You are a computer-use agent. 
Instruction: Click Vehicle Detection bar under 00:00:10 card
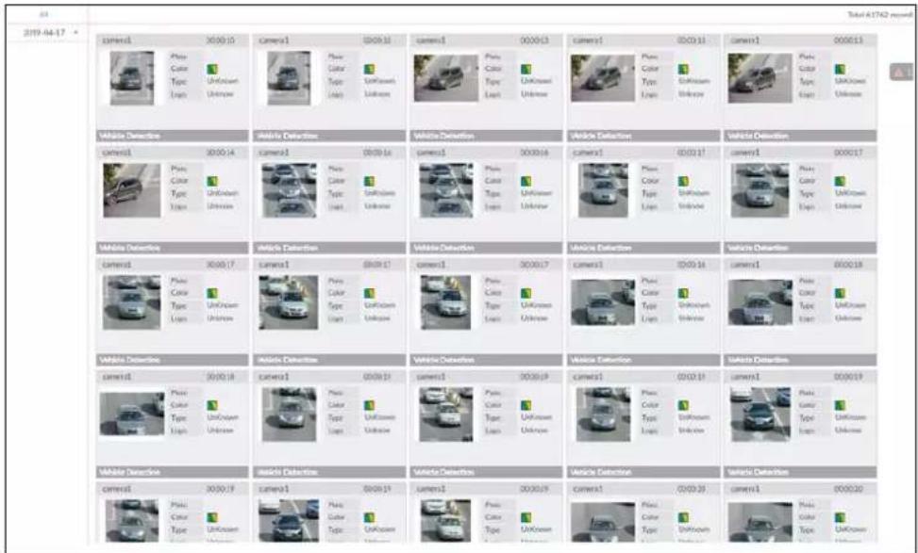point(172,136)
